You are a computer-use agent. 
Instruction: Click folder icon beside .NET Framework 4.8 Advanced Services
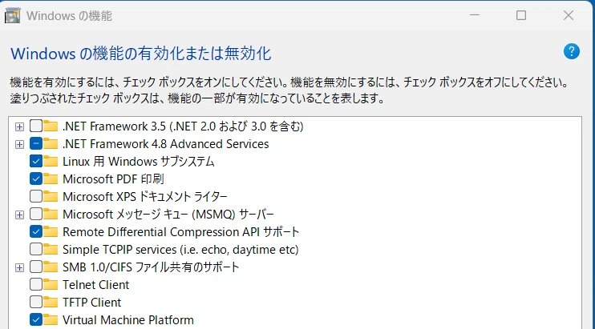click(51, 143)
